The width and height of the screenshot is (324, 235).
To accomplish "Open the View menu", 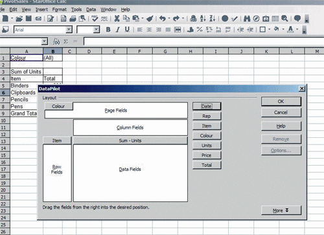I will pos(26,10).
